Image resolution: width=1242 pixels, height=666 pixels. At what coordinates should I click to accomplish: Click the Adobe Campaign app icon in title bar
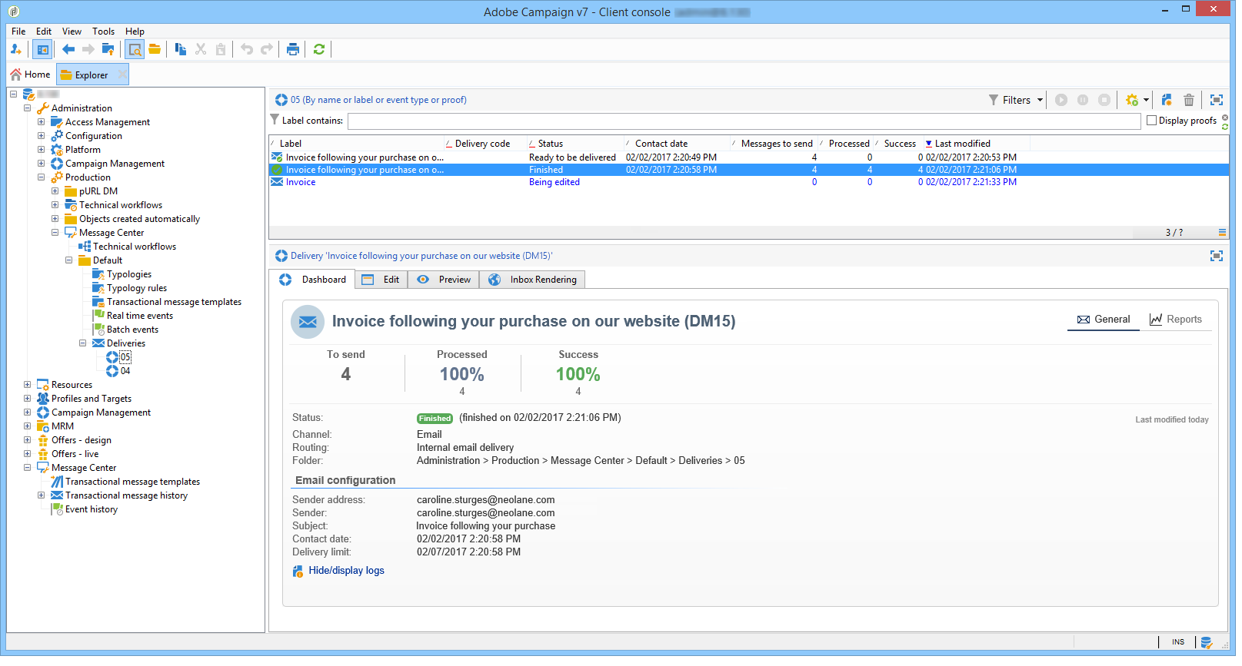click(14, 12)
